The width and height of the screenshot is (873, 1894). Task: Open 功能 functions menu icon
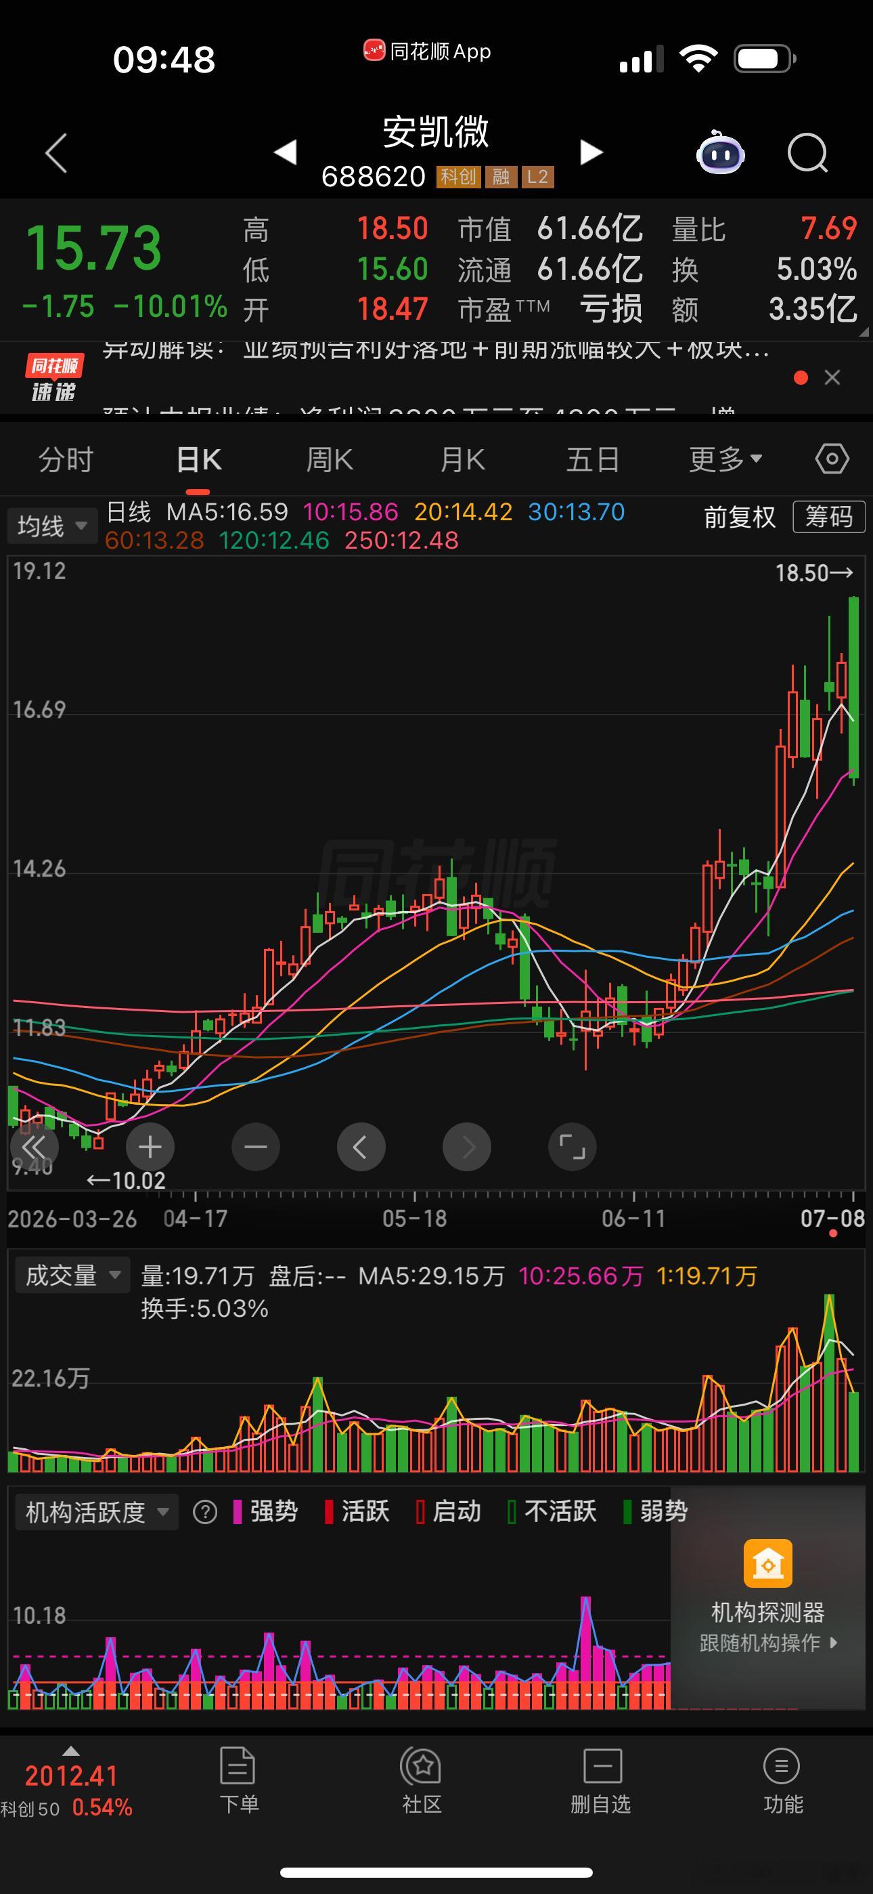point(782,1765)
